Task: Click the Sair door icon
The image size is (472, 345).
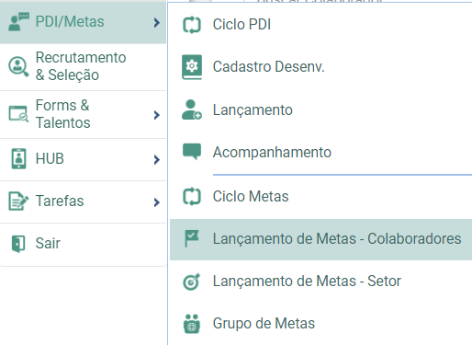Action: coord(18,244)
